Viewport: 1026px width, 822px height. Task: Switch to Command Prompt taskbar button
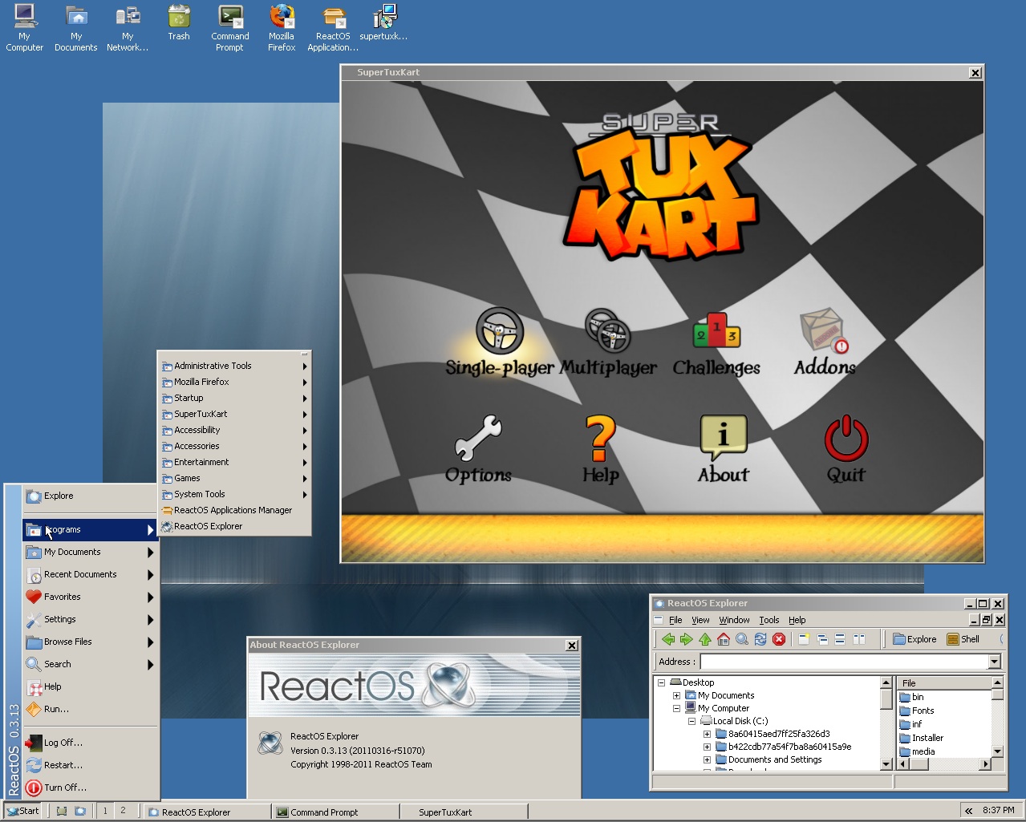coord(335,812)
